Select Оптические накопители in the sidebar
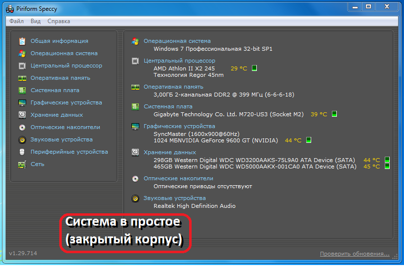 [65, 127]
